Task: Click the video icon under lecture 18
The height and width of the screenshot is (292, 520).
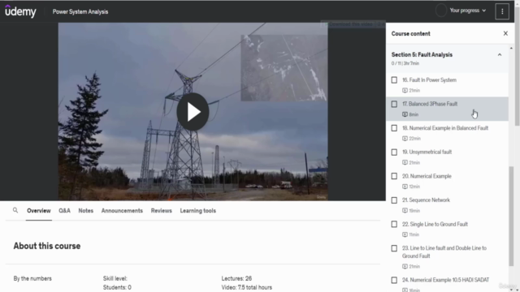Action: [x=405, y=139]
